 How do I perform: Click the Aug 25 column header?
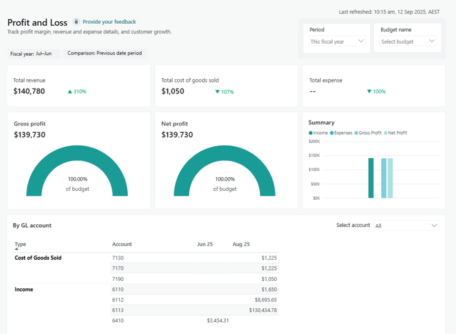tap(241, 244)
